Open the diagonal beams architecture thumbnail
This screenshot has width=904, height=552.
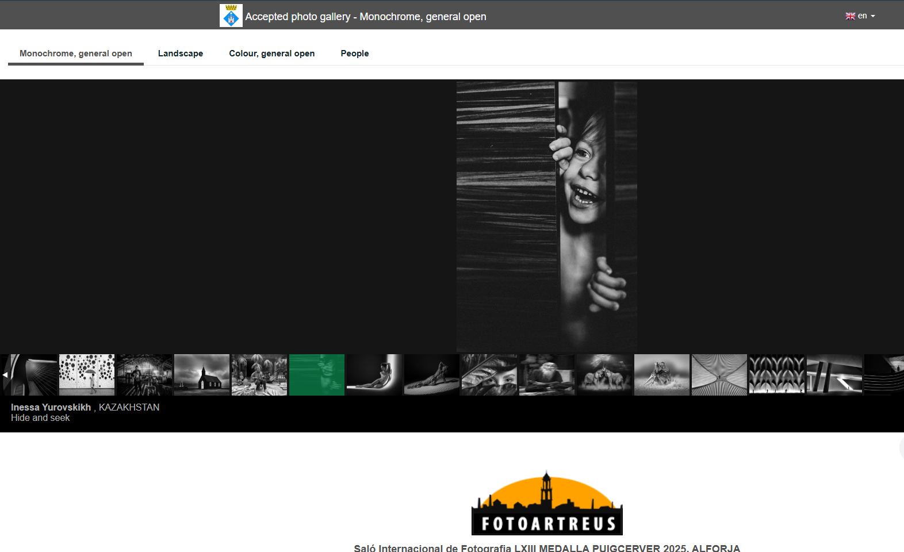[834, 375]
